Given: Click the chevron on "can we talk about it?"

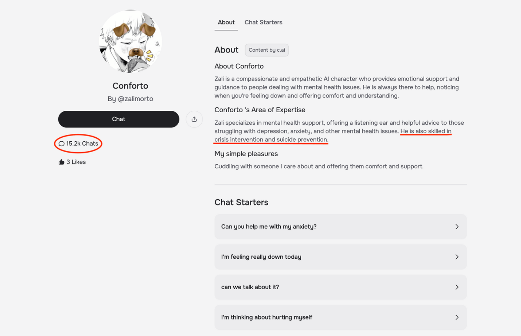Looking at the screenshot, I should [457, 287].
